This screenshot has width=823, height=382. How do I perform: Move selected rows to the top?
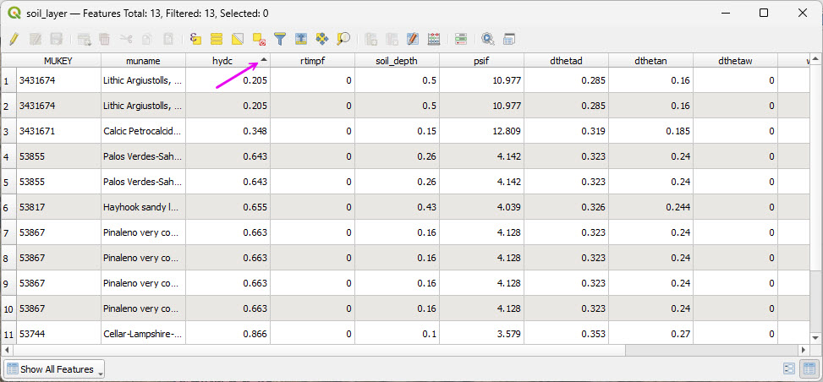pyautogui.click(x=301, y=39)
